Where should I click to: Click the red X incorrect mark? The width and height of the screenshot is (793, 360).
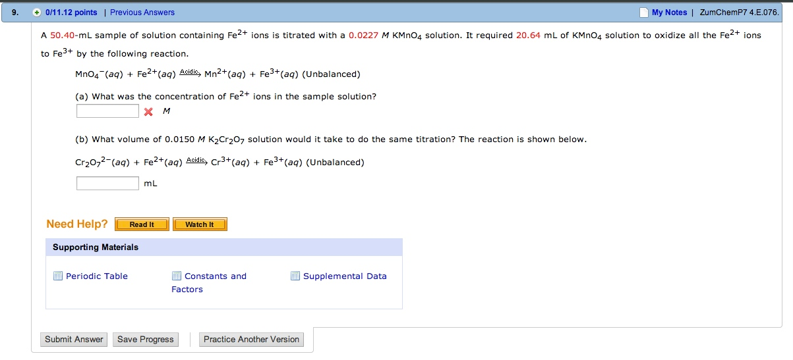pos(148,112)
